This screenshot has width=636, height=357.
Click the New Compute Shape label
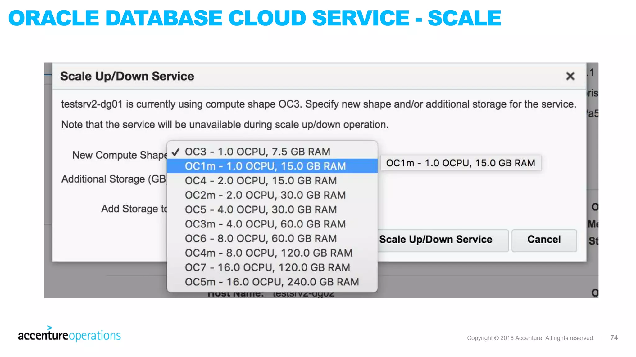120,155
